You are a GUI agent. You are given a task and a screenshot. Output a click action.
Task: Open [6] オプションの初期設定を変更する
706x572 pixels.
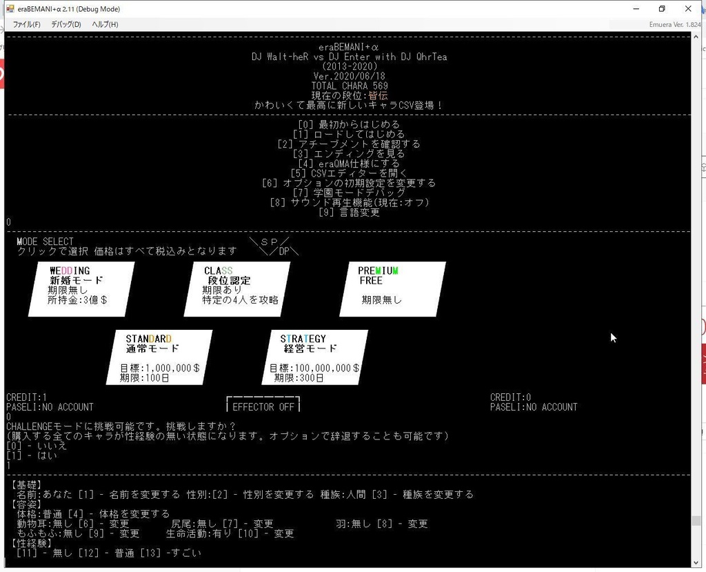click(x=349, y=183)
